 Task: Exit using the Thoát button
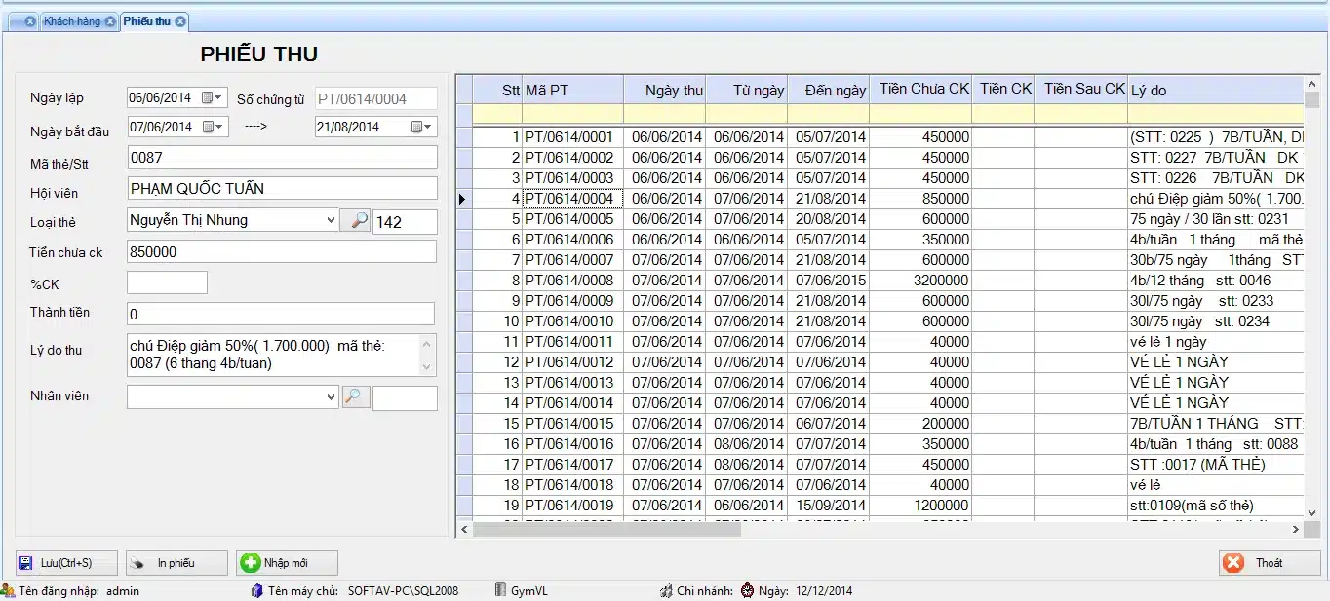click(x=1269, y=563)
